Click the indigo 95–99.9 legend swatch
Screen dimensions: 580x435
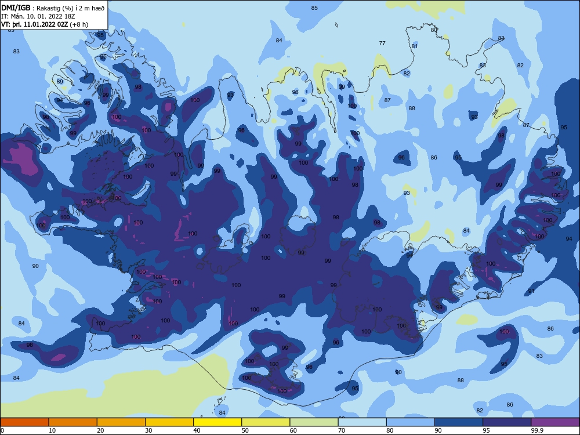point(507,422)
